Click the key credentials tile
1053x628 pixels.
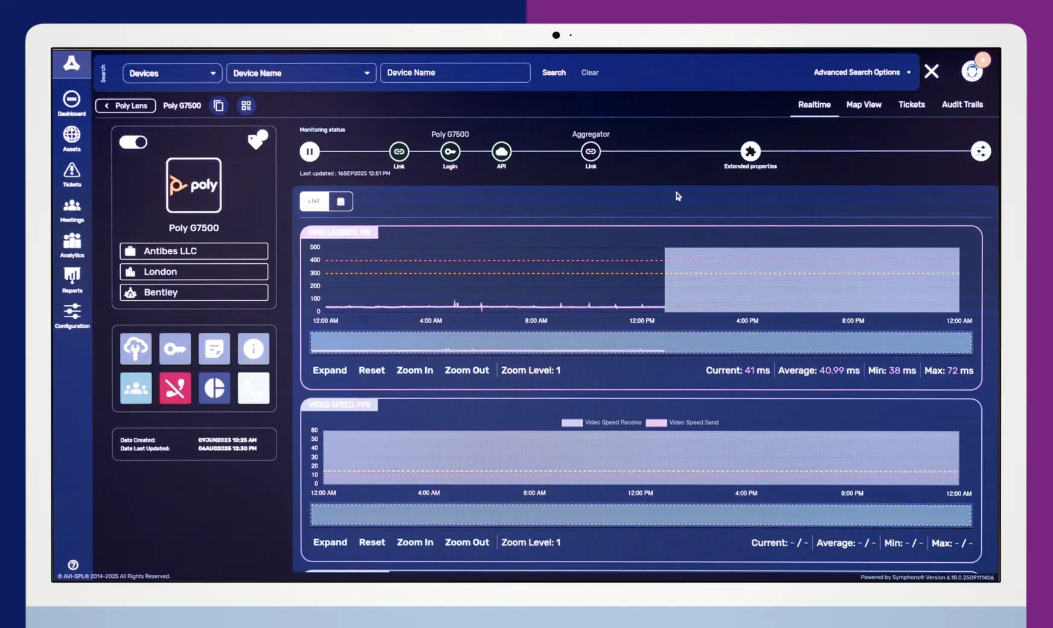tap(175, 348)
